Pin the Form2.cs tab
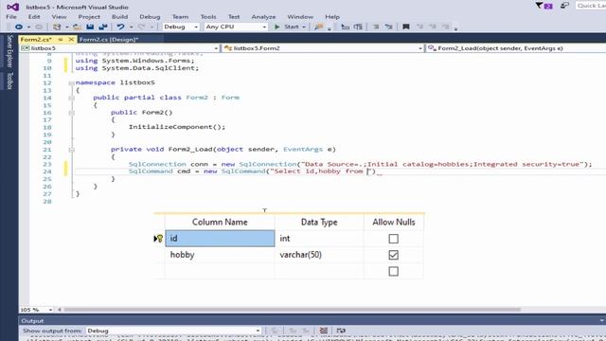 61,40
